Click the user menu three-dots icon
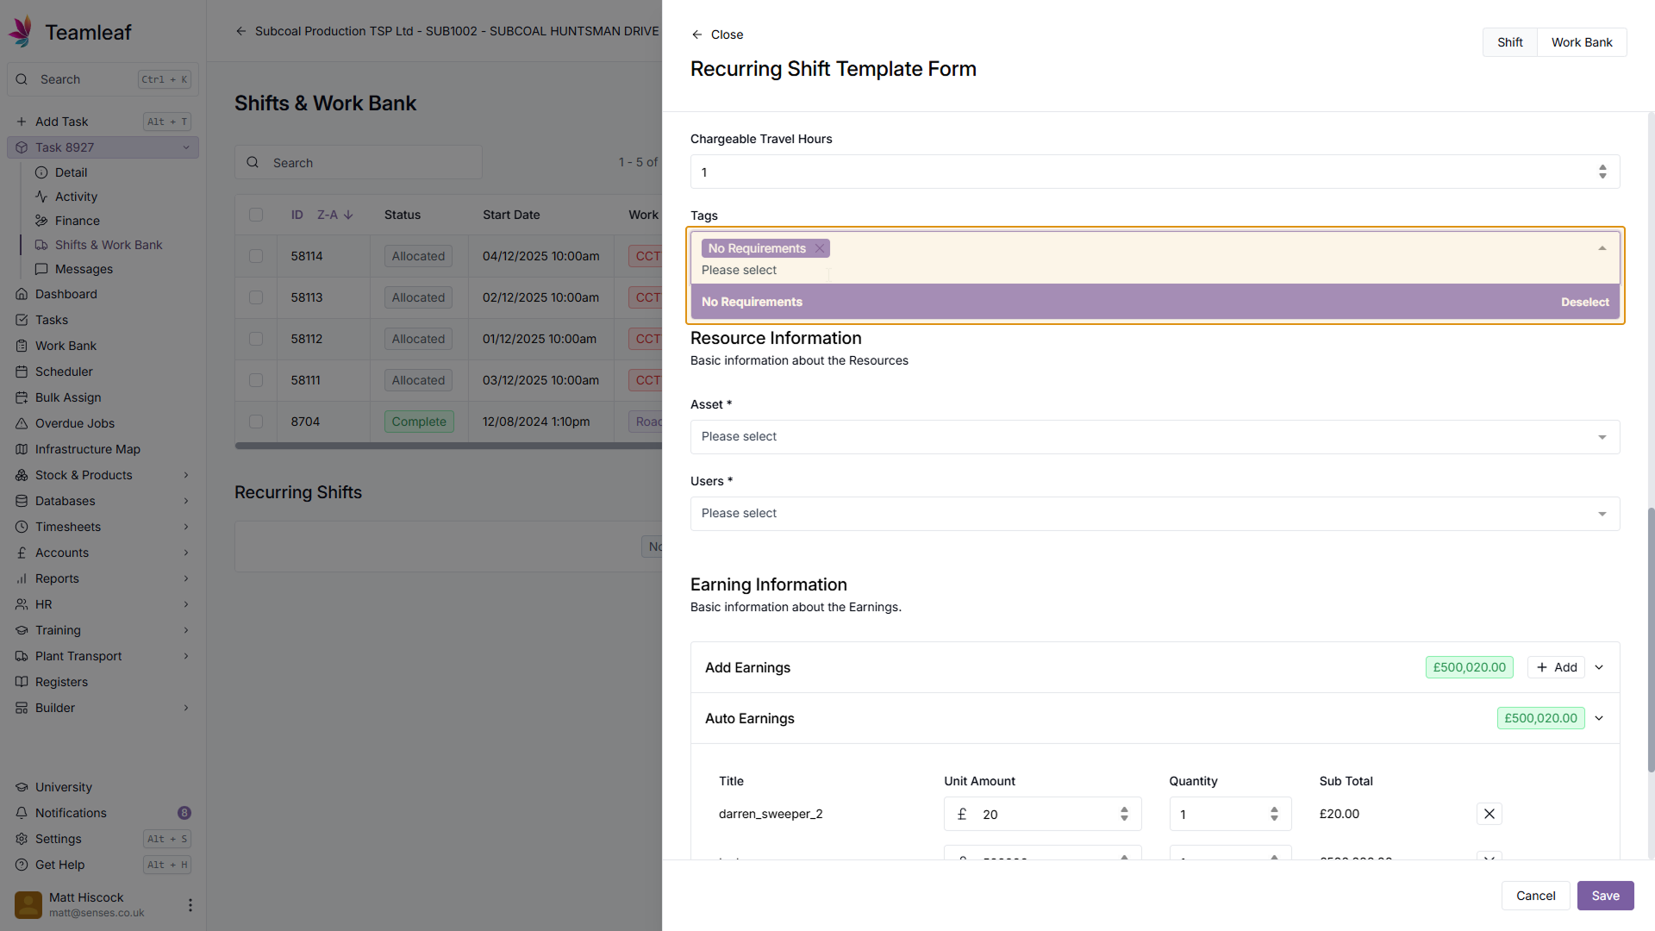This screenshot has height=931, width=1655. tap(190, 904)
